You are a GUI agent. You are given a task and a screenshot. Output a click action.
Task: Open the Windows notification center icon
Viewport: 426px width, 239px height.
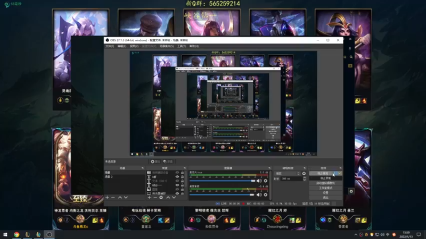click(419, 234)
